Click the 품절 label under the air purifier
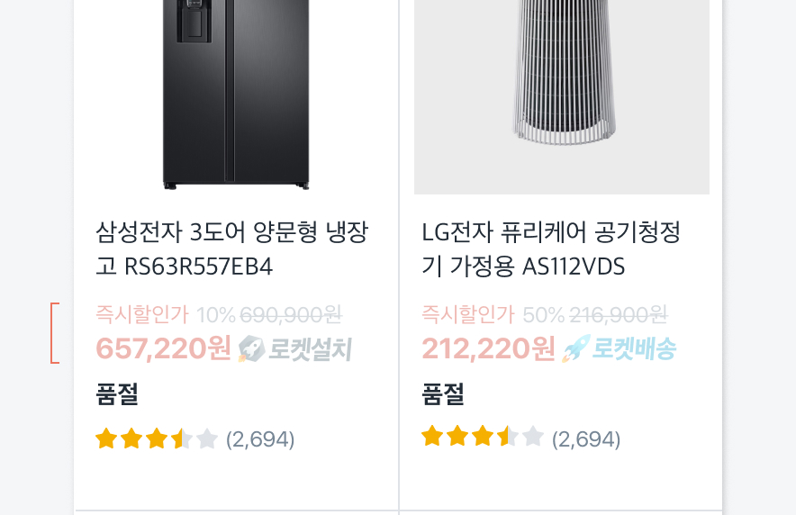796x515 pixels. point(442,394)
